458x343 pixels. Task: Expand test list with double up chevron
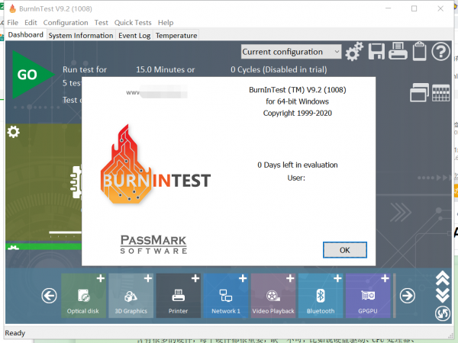pos(442,279)
